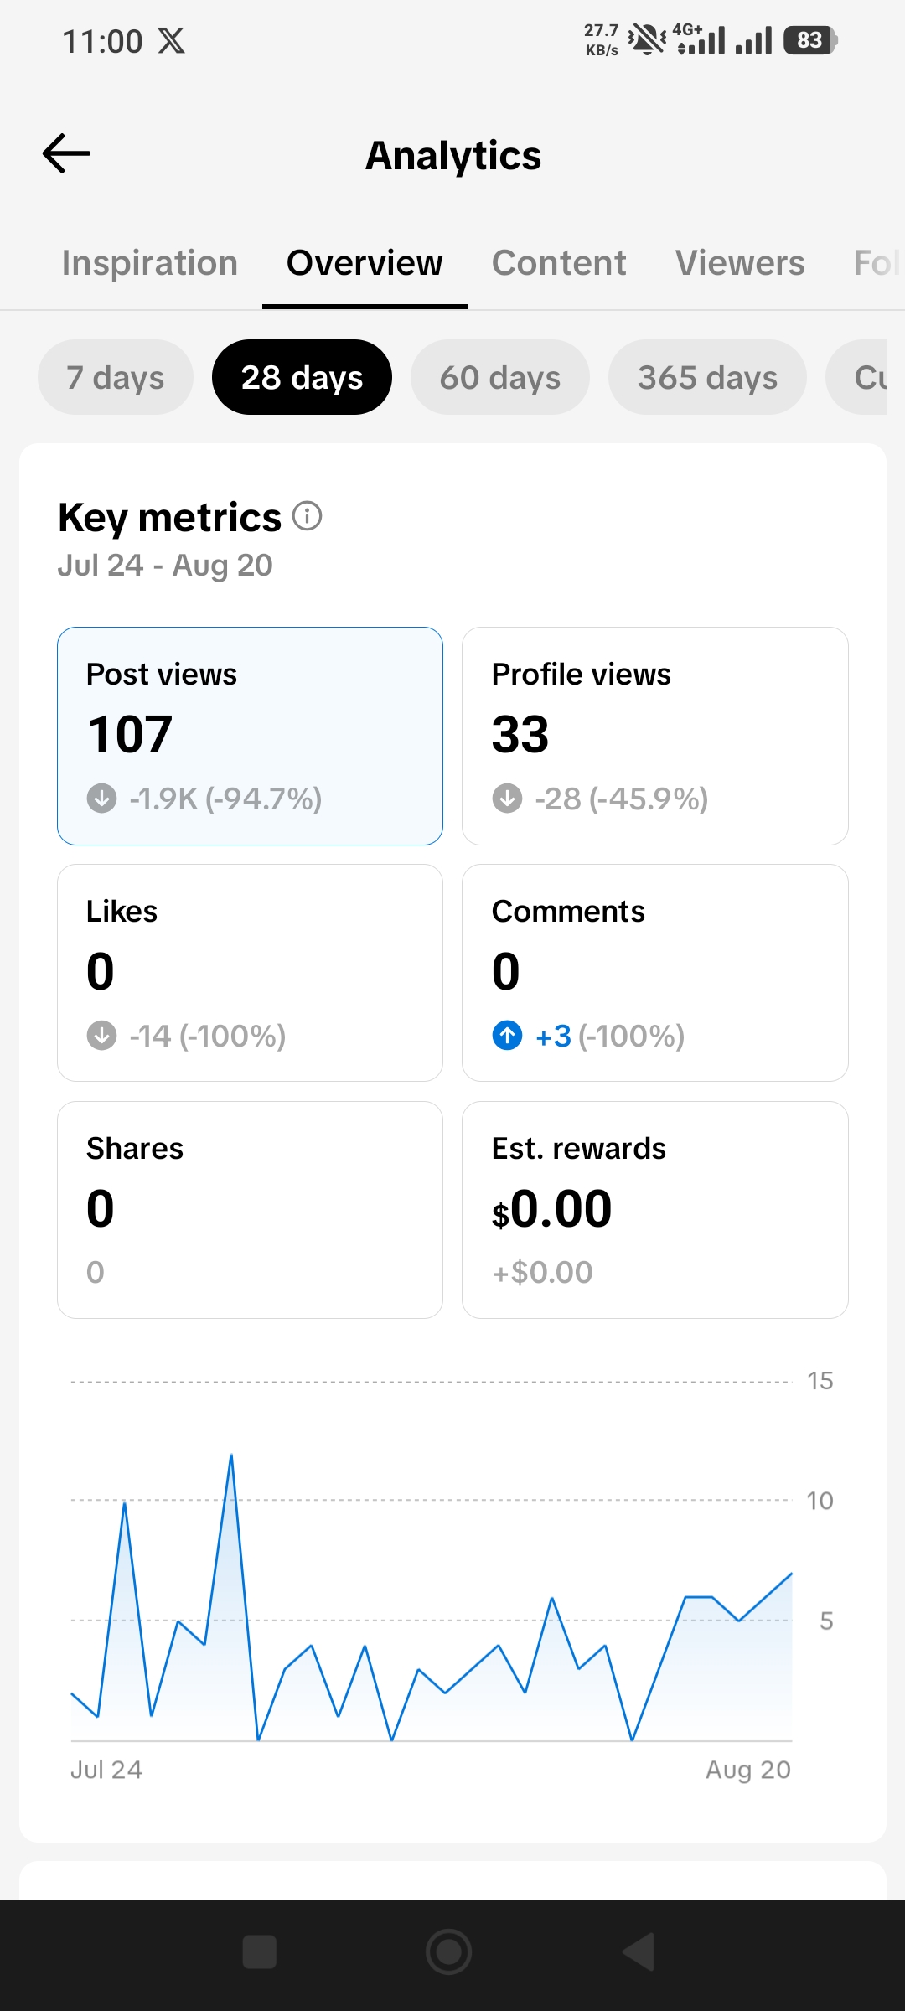905x2011 pixels.
Task: Select the Comments metric card
Action: [655, 973]
